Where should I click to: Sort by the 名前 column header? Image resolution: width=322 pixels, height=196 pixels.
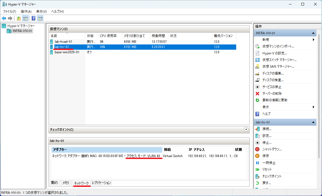[x=67, y=36]
